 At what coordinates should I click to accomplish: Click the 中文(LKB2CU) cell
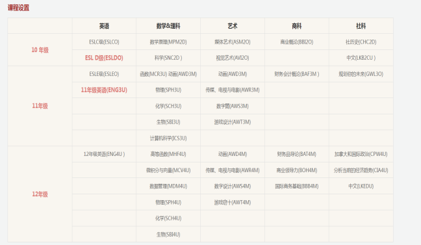coord(361,58)
